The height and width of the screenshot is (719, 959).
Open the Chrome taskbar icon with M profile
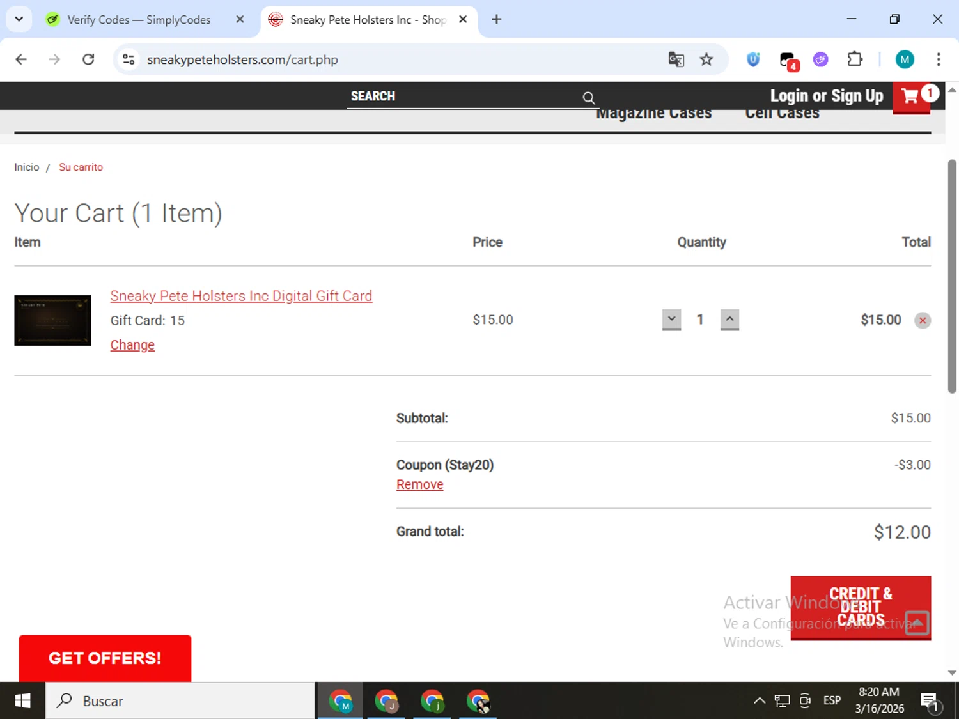click(340, 701)
